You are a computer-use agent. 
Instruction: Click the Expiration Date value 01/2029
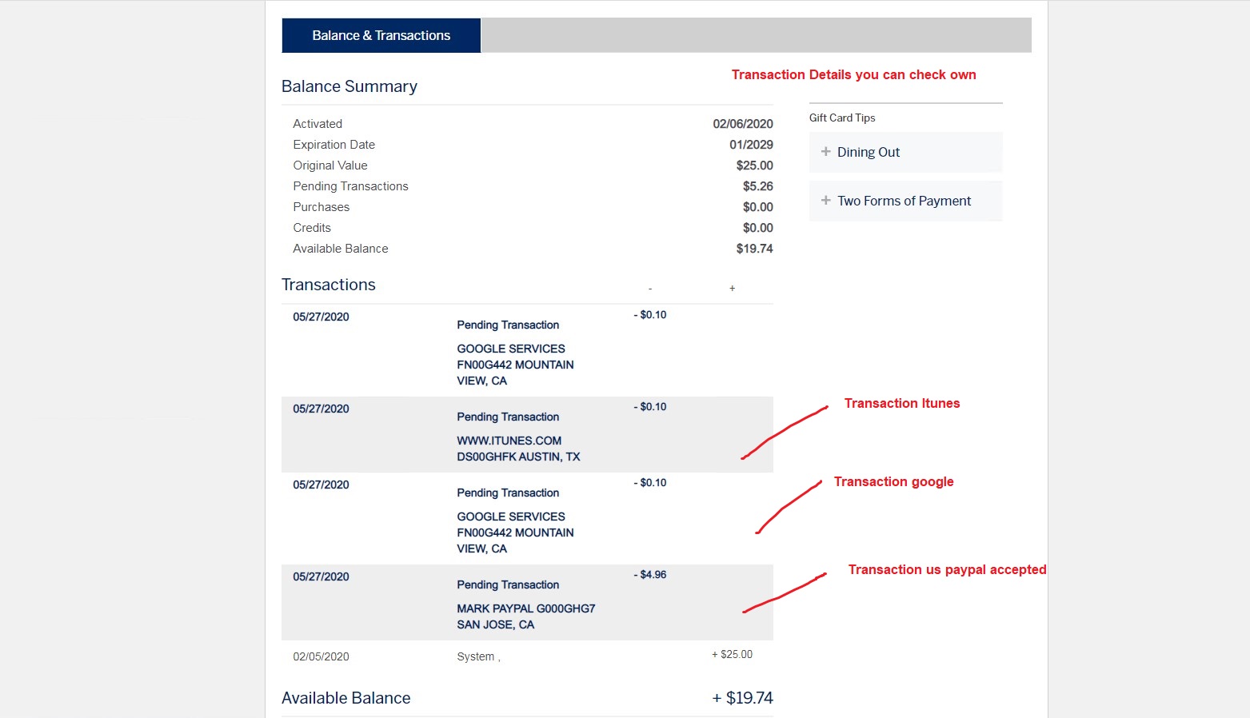755,145
